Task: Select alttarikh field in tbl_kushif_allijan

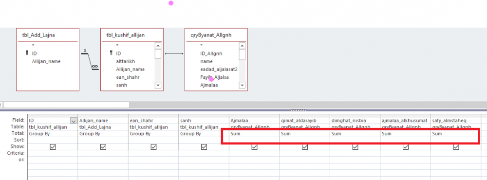Action: point(126,61)
